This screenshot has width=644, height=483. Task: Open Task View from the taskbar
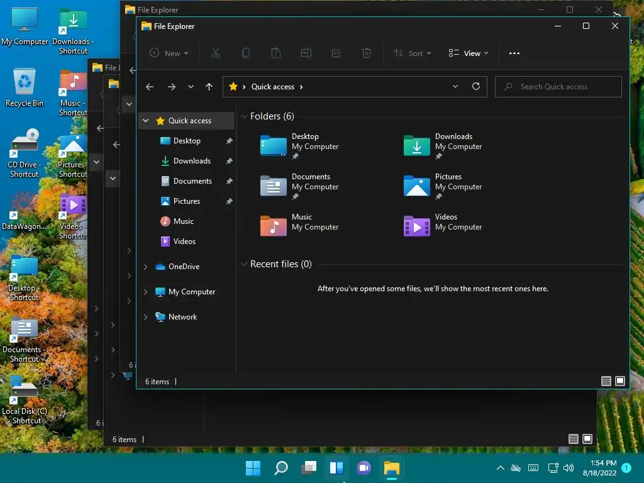coord(309,468)
